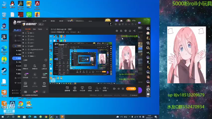
Task: Open the U1ly profile in the 5E platform window
Action: [x=131, y=21]
